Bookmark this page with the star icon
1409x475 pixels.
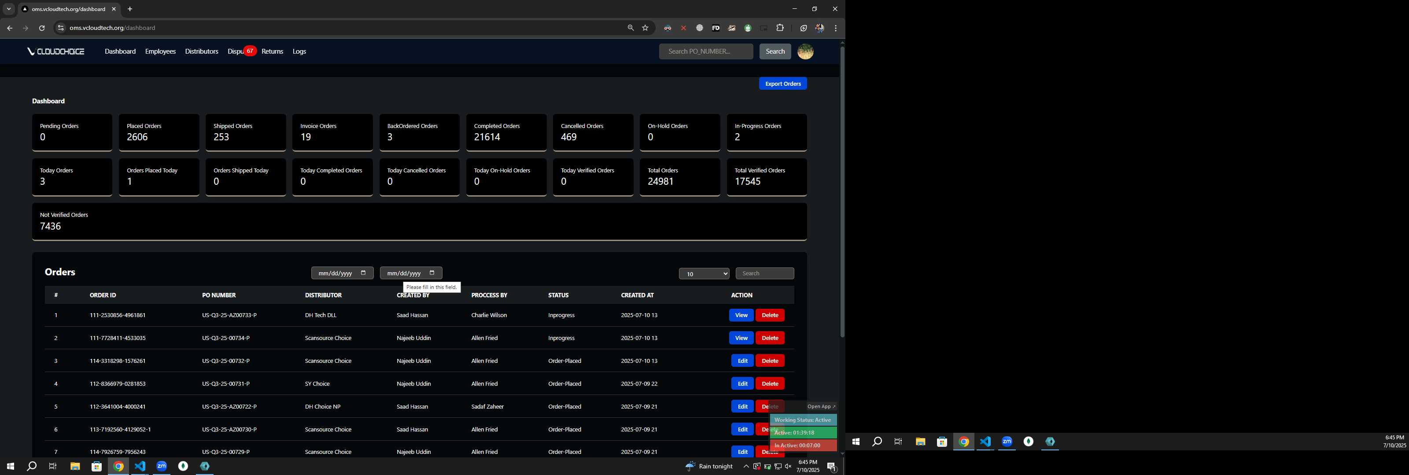pos(645,28)
